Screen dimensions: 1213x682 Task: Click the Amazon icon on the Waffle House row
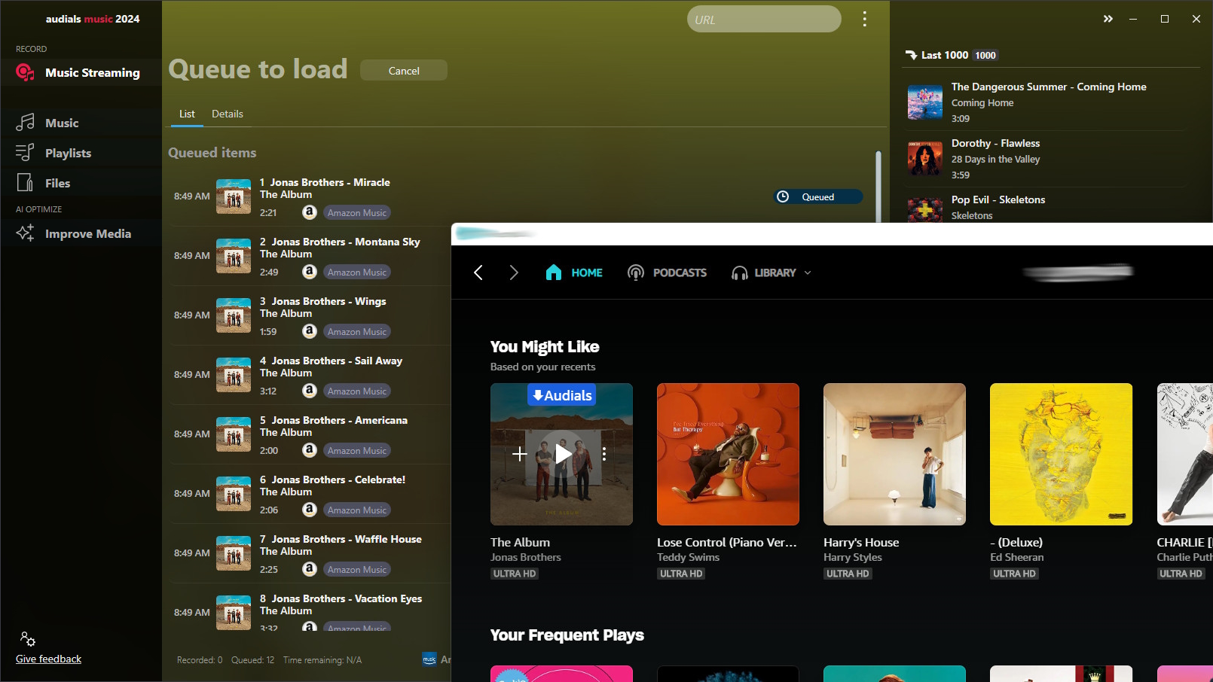coord(309,569)
